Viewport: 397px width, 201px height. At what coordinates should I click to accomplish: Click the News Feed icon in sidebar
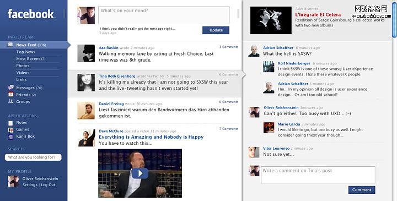click(10, 45)
